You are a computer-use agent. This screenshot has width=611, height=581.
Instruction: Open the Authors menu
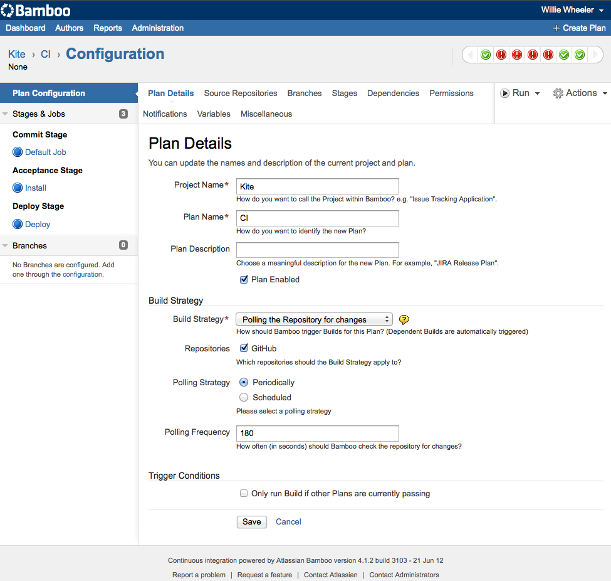click(69, 28)
